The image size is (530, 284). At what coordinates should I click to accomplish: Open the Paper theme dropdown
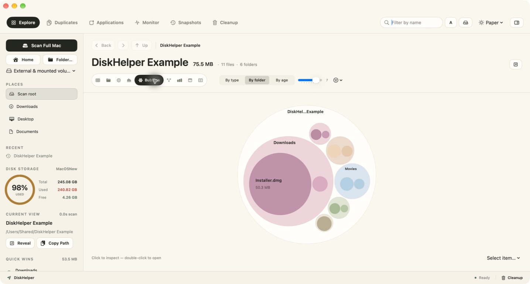(491, 23)
